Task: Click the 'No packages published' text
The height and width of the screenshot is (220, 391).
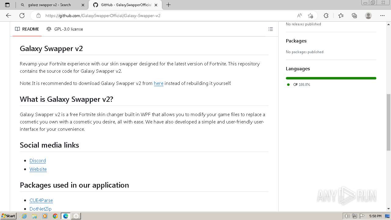Action: click(x=305, y=52)
